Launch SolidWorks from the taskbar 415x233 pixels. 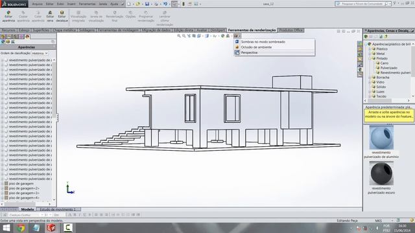point(51,228)
